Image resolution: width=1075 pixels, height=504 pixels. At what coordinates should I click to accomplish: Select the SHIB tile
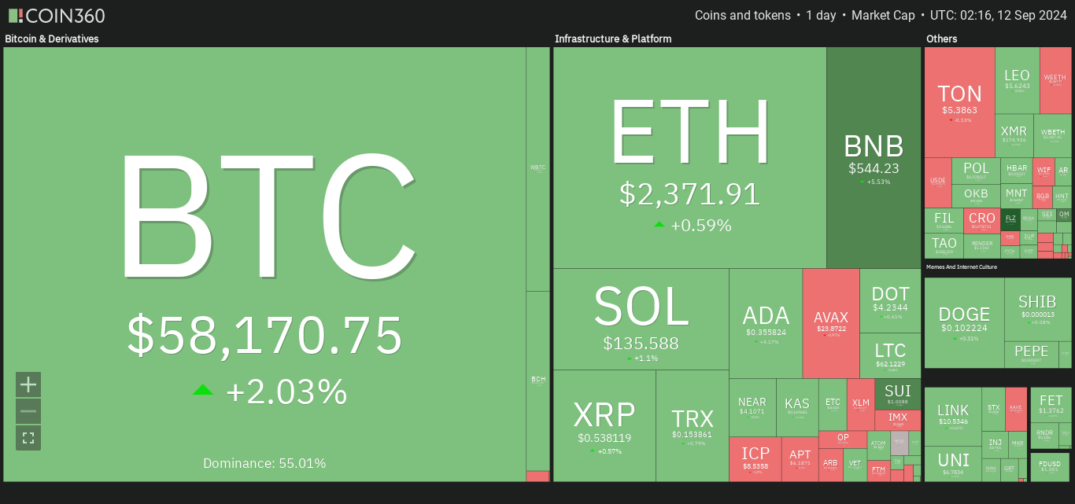click(1037, 309)
